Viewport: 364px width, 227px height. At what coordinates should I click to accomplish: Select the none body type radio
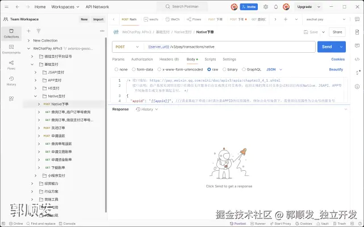point(116,69)
